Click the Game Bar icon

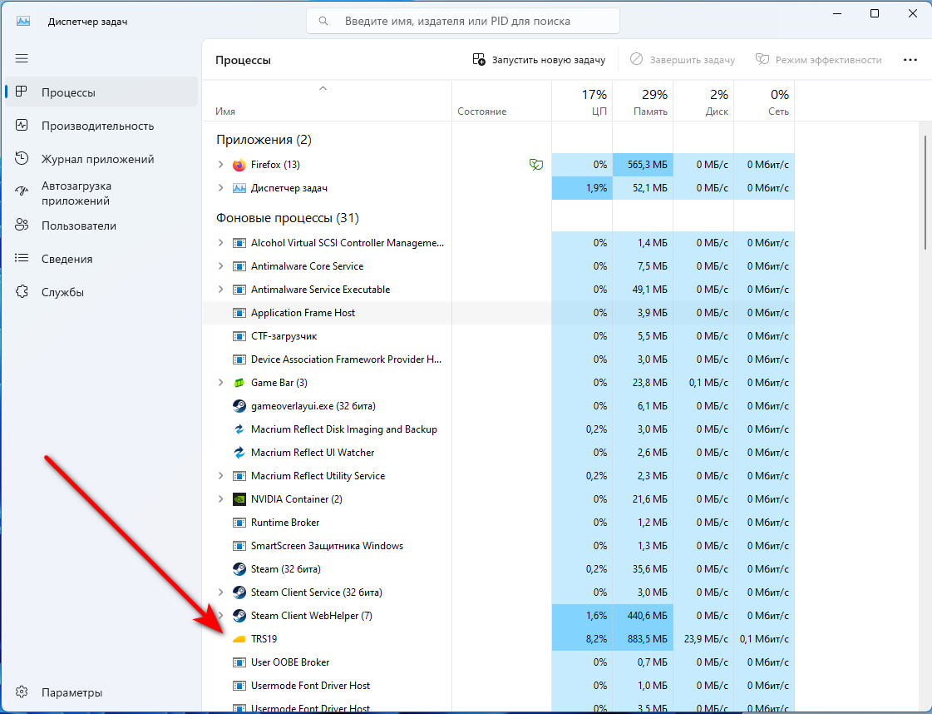pyautogui.click(x=239, y=383)
